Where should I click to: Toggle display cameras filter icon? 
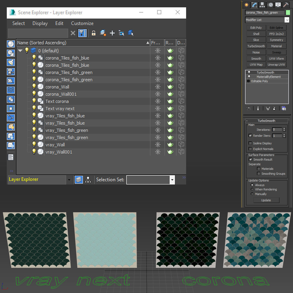11,72
